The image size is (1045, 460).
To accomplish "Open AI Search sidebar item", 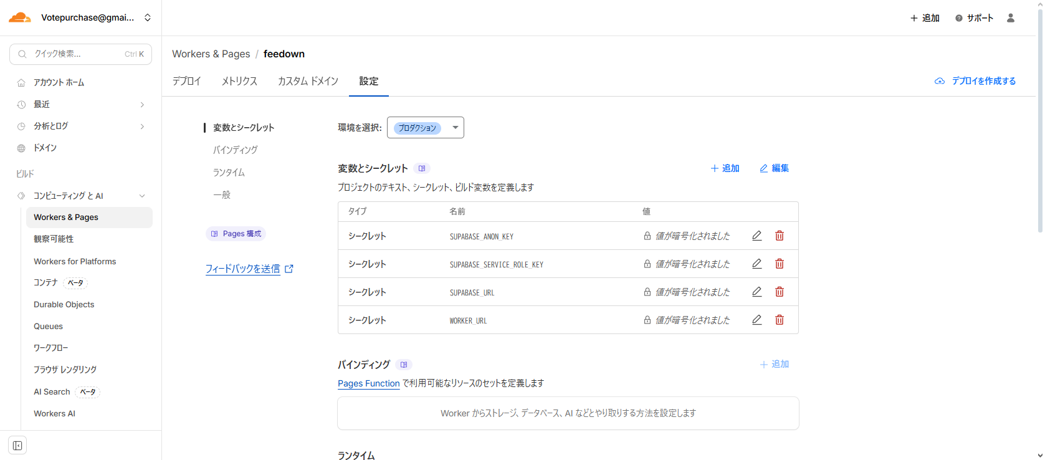I will click(52, 392).
